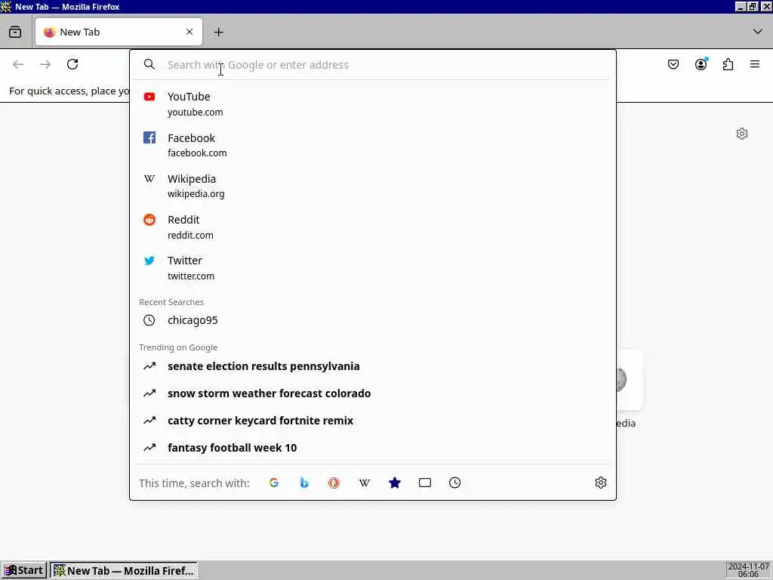The height and width of the screenshot is (580, 773).
Task: Choose the YouTube suggestion
Action: click(x=373, y=104)
